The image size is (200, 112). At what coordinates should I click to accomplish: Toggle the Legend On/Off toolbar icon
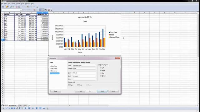tap(43, 10)
